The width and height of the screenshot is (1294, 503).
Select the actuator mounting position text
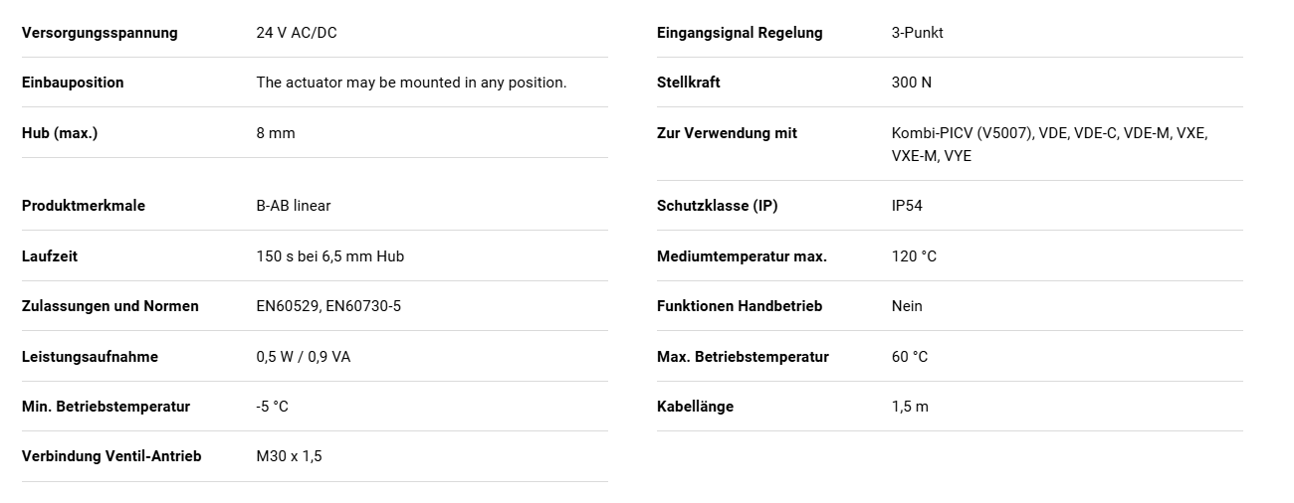pos(411,83)
